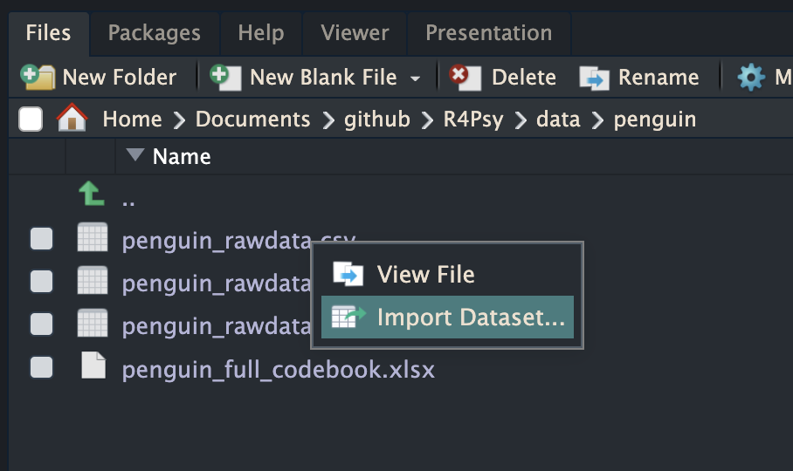Viewport: 793px width, 471px height.
Task: Open the More gear icon
Action: coord(750,78)
